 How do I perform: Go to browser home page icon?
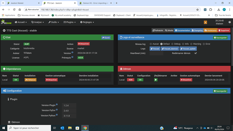click(x=20, y=10)
